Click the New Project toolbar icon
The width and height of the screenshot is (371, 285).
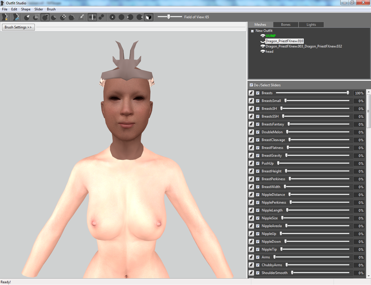tap(5, 17)
